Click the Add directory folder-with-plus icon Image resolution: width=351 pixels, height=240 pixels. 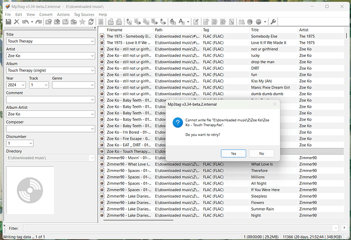(x=57, y=22)
